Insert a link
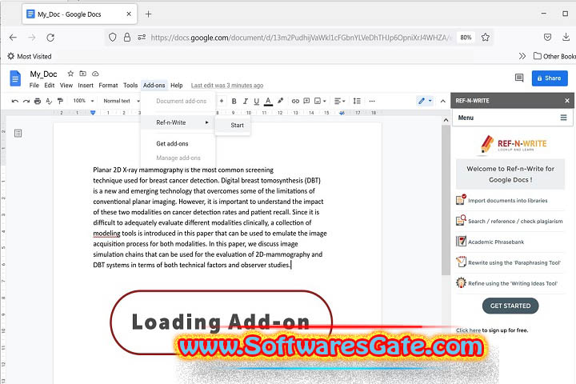This screenshot has height=384, width=576. [x=295, y=101]
